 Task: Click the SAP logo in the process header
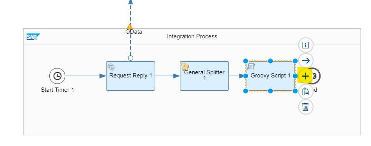[33, 37]
